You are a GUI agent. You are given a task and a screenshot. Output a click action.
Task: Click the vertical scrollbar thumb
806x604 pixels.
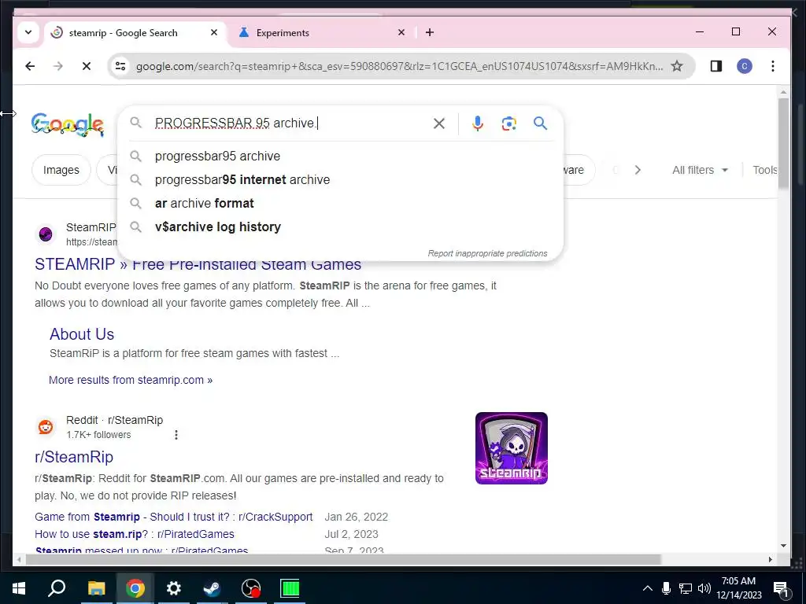tap(783, 143)
